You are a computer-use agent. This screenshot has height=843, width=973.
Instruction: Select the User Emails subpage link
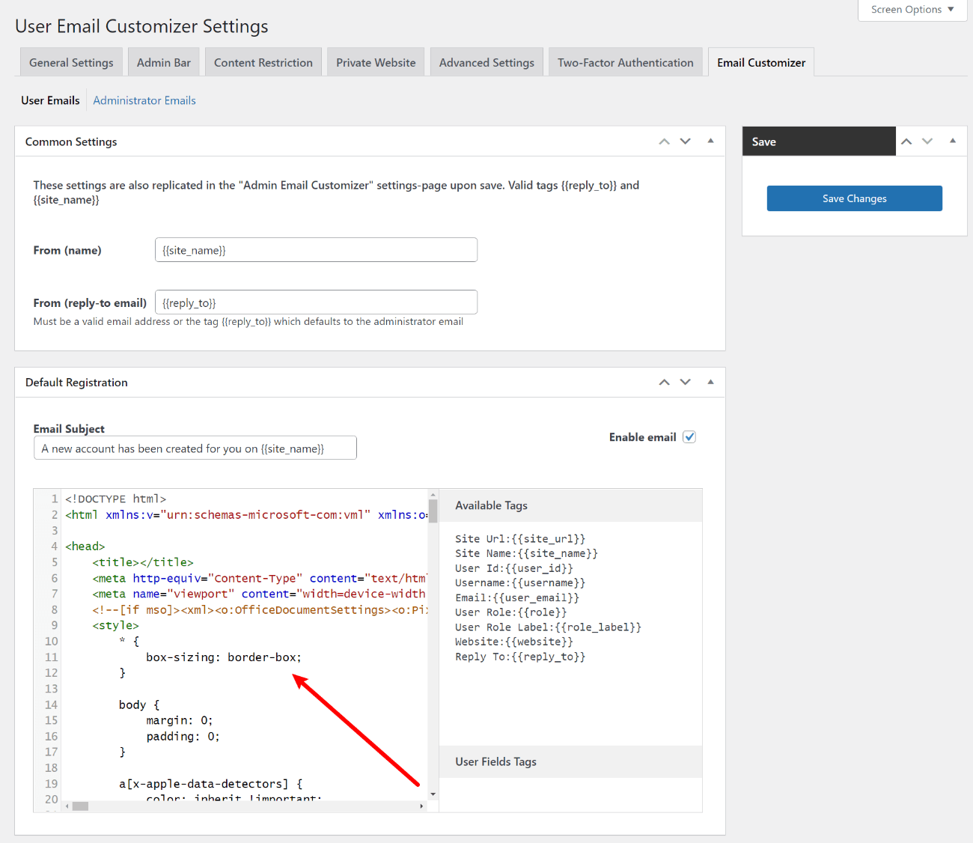(50, 100)
